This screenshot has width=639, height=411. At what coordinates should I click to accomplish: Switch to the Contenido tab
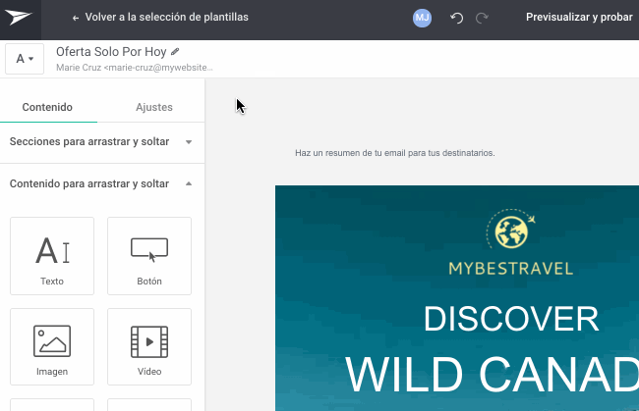(x=47, y=107)
